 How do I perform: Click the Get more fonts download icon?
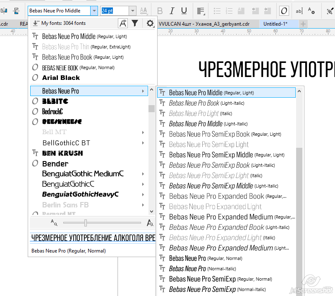36,23
